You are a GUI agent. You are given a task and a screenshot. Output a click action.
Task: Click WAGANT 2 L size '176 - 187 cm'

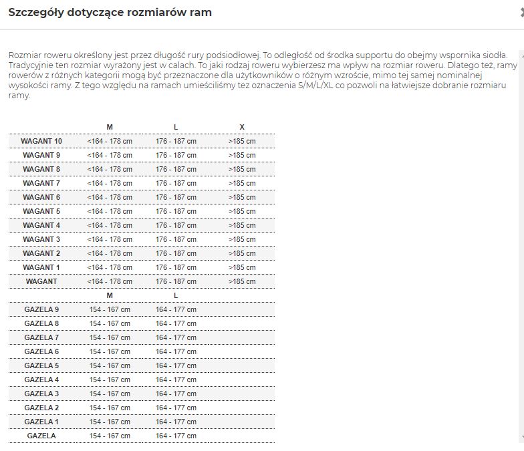(176, 254)
